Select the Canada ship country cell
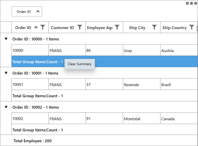The height and width of the screenshot is (146, 198). pyautogui.click(x=179, y=118)
